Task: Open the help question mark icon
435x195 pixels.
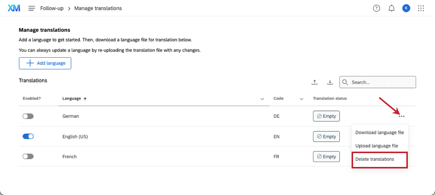Action: click(x=376, y=8)
